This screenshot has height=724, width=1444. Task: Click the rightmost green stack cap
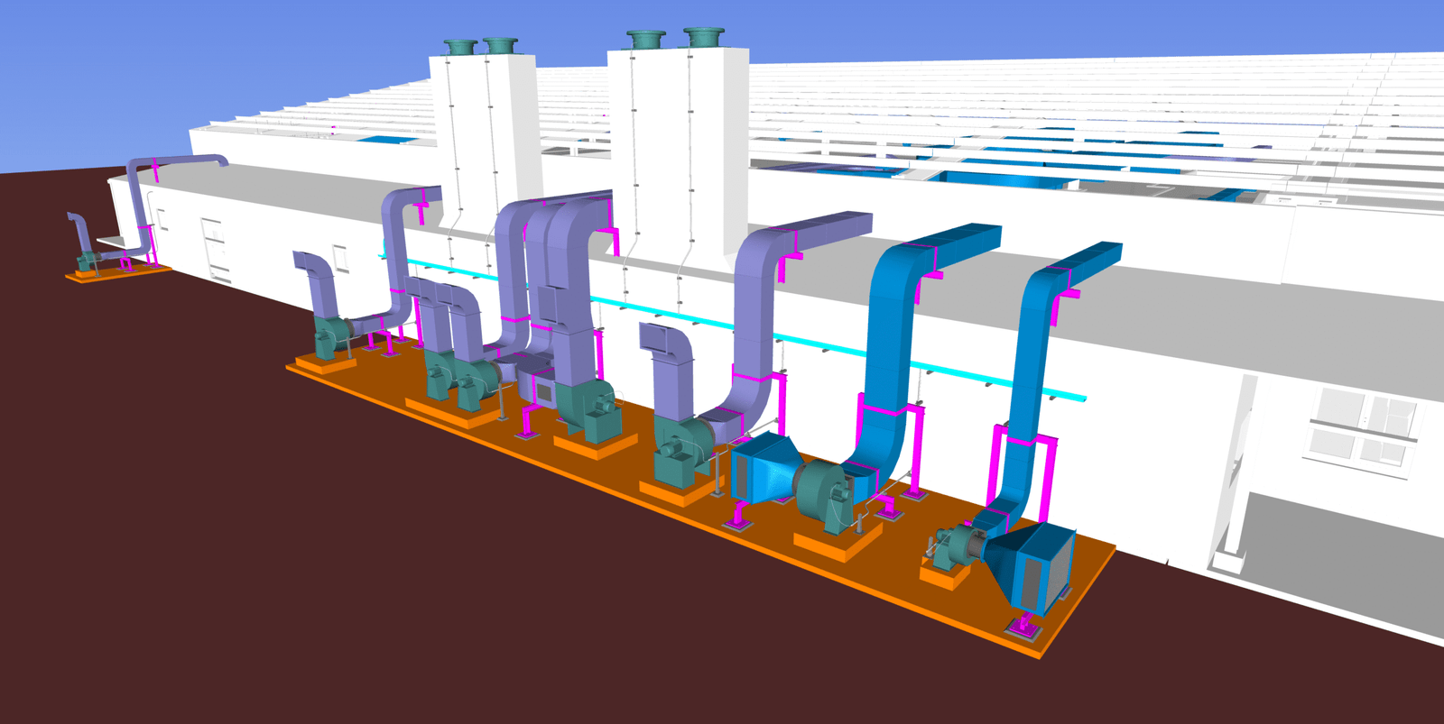pyautogui.click(x=704, y=37)
